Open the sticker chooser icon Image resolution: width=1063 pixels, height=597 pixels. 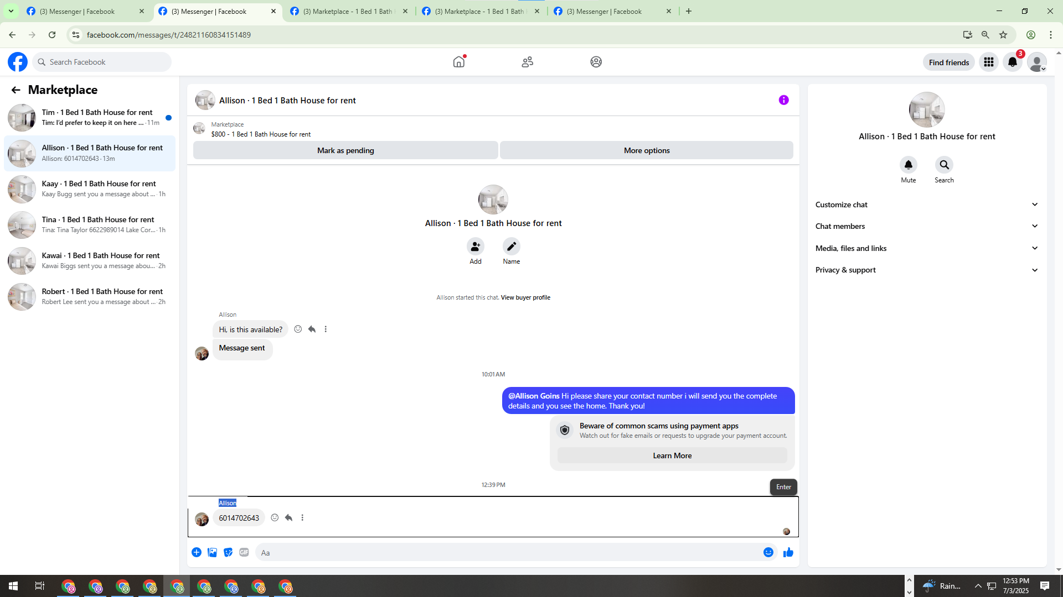click(228, 552)
